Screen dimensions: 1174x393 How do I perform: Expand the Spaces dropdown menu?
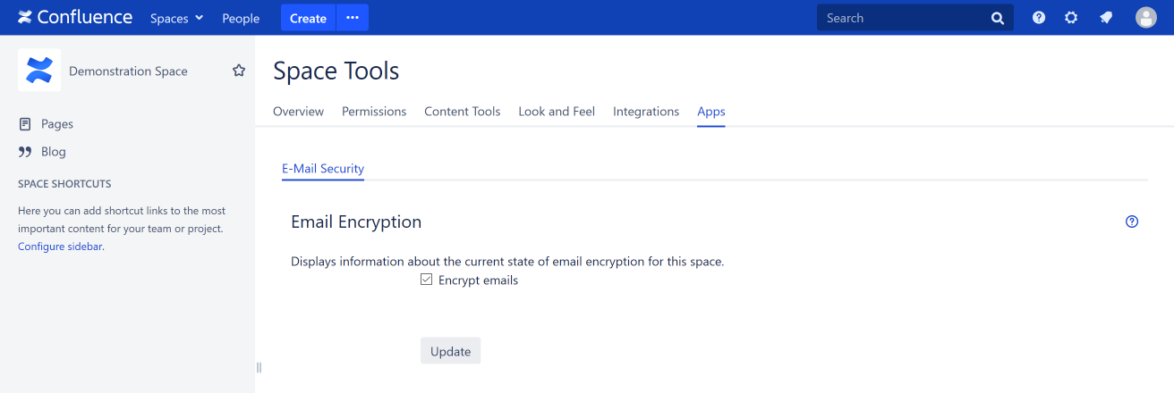pyautogui.click(x=176, y=18)
